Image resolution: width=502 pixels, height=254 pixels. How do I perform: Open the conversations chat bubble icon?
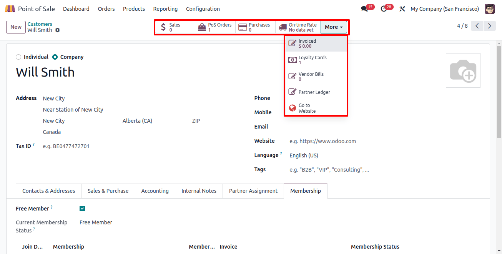pos(364,8)
